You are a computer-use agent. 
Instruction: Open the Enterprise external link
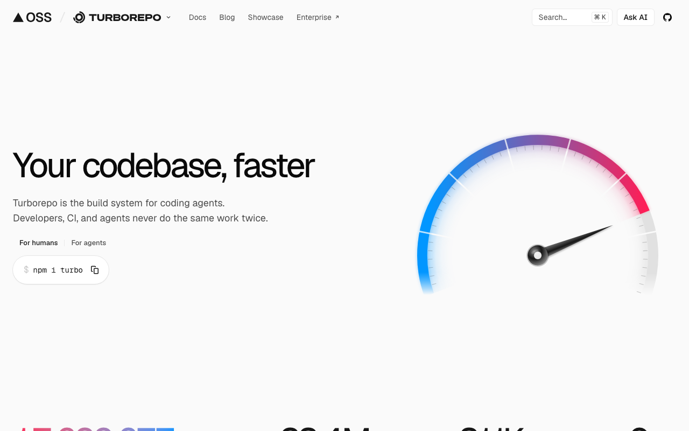pyautogui.click(x=318, y=17)
